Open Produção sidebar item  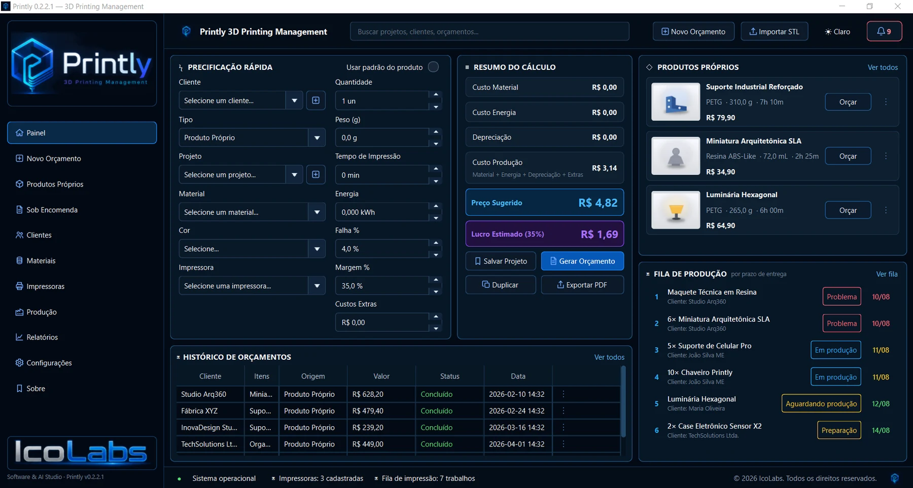click(x=82, y=312)
